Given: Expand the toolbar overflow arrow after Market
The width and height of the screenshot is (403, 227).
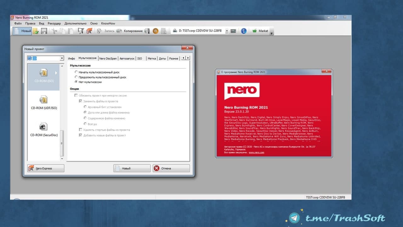Looking at the screenshot, I should tap(272, 31).
